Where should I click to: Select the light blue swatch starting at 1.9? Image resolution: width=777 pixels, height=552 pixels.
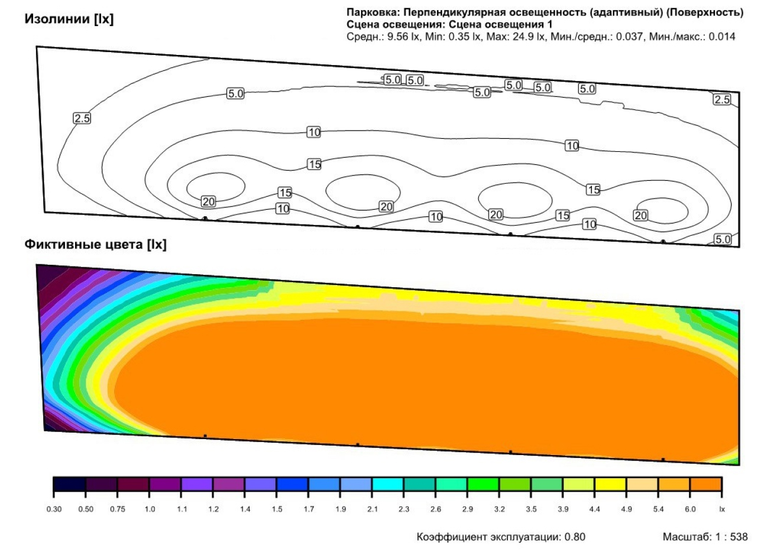(x=356, y=485)
